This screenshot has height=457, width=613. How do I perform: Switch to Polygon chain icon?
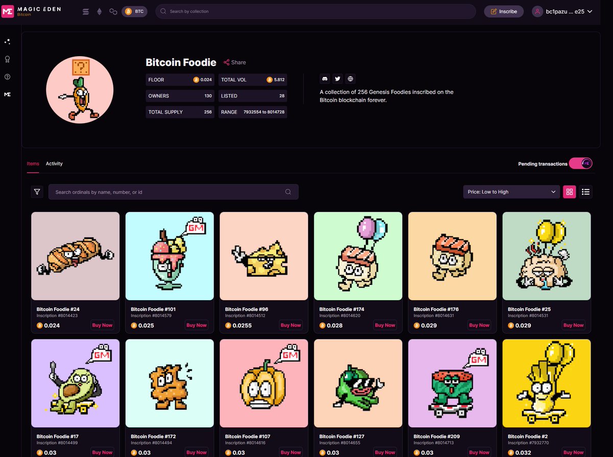click(113, 11)
